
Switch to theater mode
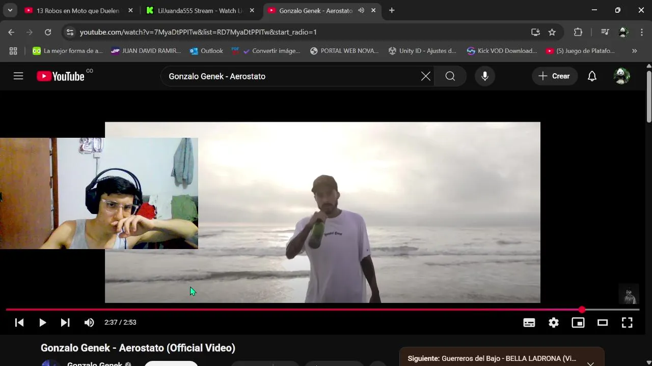(603, 322)
